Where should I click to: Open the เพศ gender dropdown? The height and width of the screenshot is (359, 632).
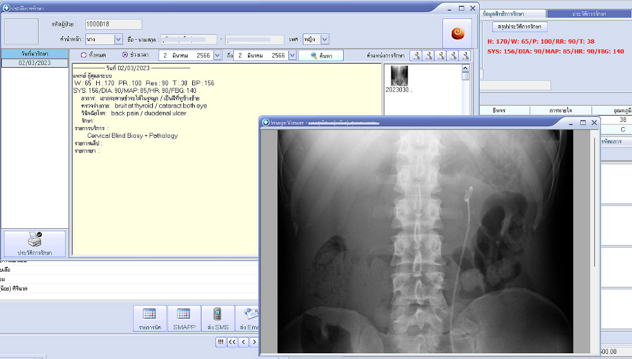click(x=325, y=39)
